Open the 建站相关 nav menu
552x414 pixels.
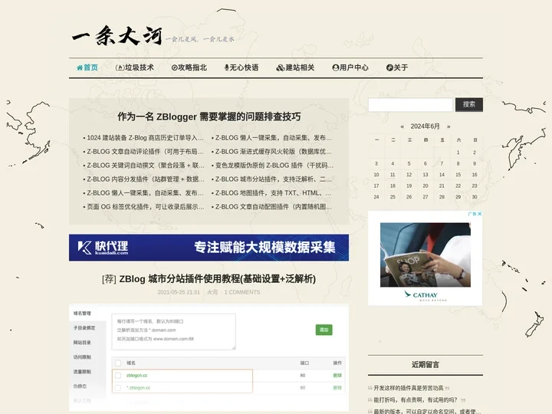[295, 67]
